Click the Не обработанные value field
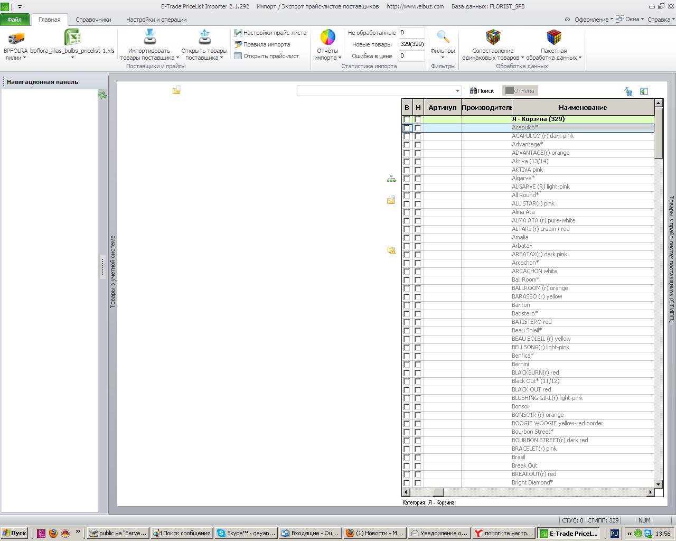The height and width of the screenshot is (541, 676). (412, 33)
